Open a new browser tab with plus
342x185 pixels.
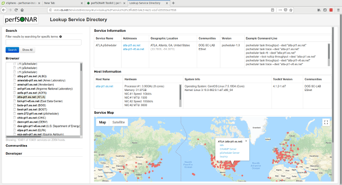coord(173,3)
